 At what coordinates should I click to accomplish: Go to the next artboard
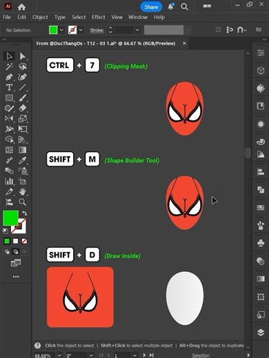[x=144, y=355]
